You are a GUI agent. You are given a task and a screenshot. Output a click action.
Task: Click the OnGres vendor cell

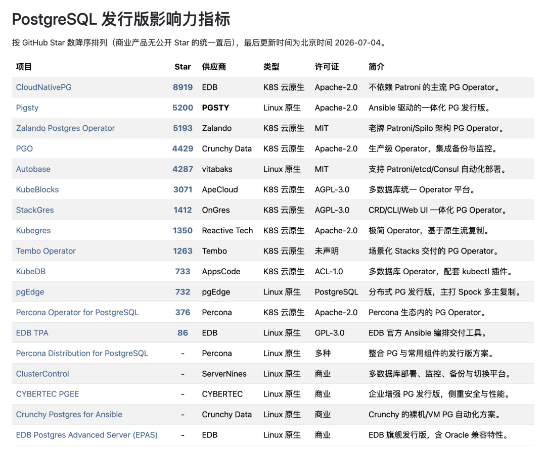216,210
